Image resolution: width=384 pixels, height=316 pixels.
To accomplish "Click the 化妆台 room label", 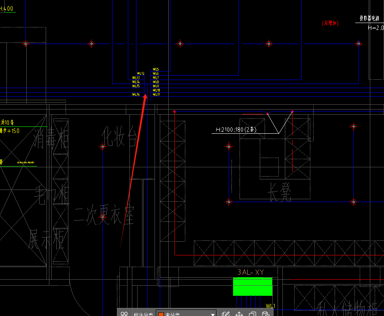I will [119, 137].
